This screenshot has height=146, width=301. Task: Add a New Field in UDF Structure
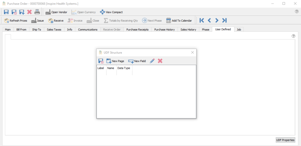(x=137, y=61)
